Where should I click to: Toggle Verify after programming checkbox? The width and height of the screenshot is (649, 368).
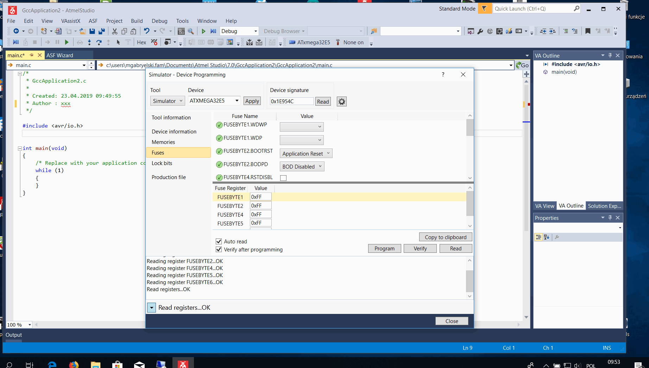click(219, 249)
